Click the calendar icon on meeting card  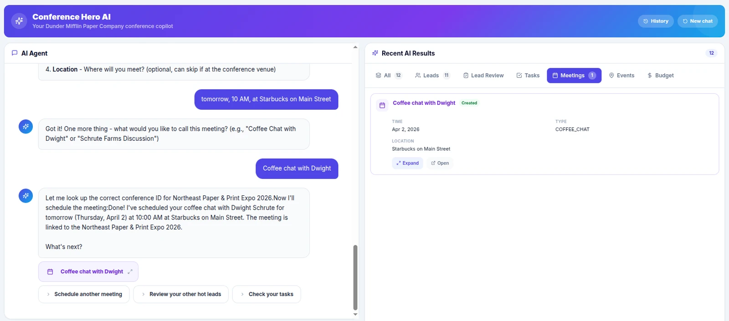382,105
